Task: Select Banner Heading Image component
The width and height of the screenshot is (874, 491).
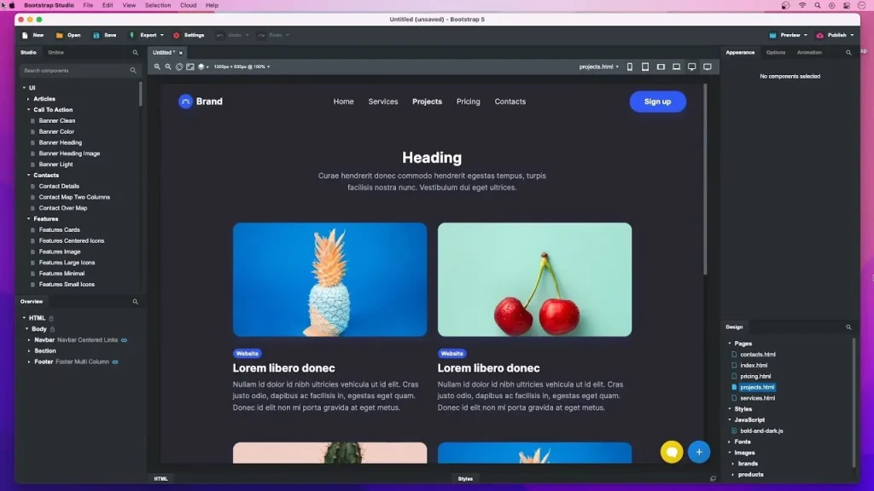Action: pos(69,153)
